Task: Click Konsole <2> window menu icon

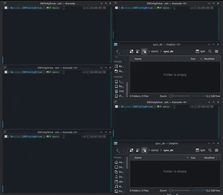Action: click(x=5, y=132)
